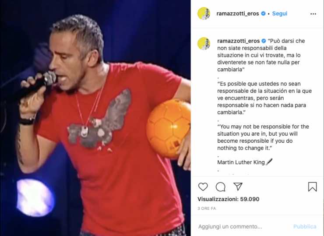Follow the account using Segui

280,14
